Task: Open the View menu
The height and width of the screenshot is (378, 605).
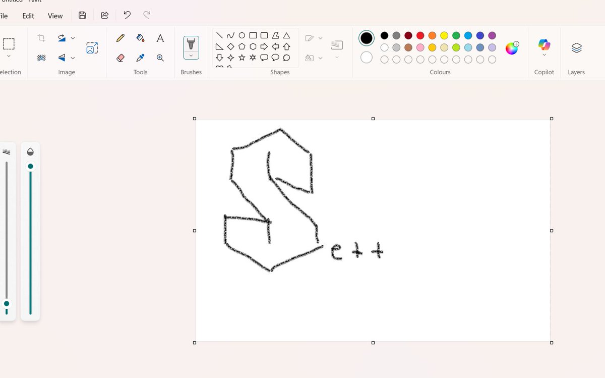Action: point(55,16)
